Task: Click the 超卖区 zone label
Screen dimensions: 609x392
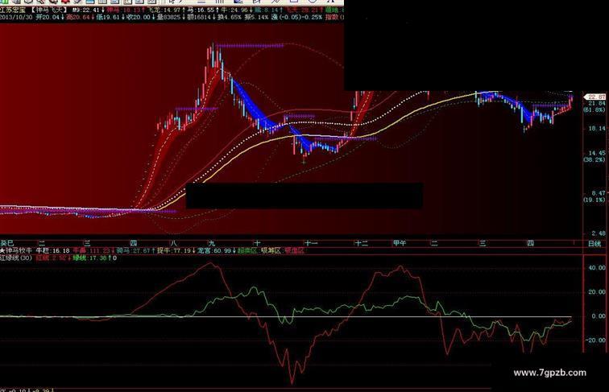Action: point(247,250)
